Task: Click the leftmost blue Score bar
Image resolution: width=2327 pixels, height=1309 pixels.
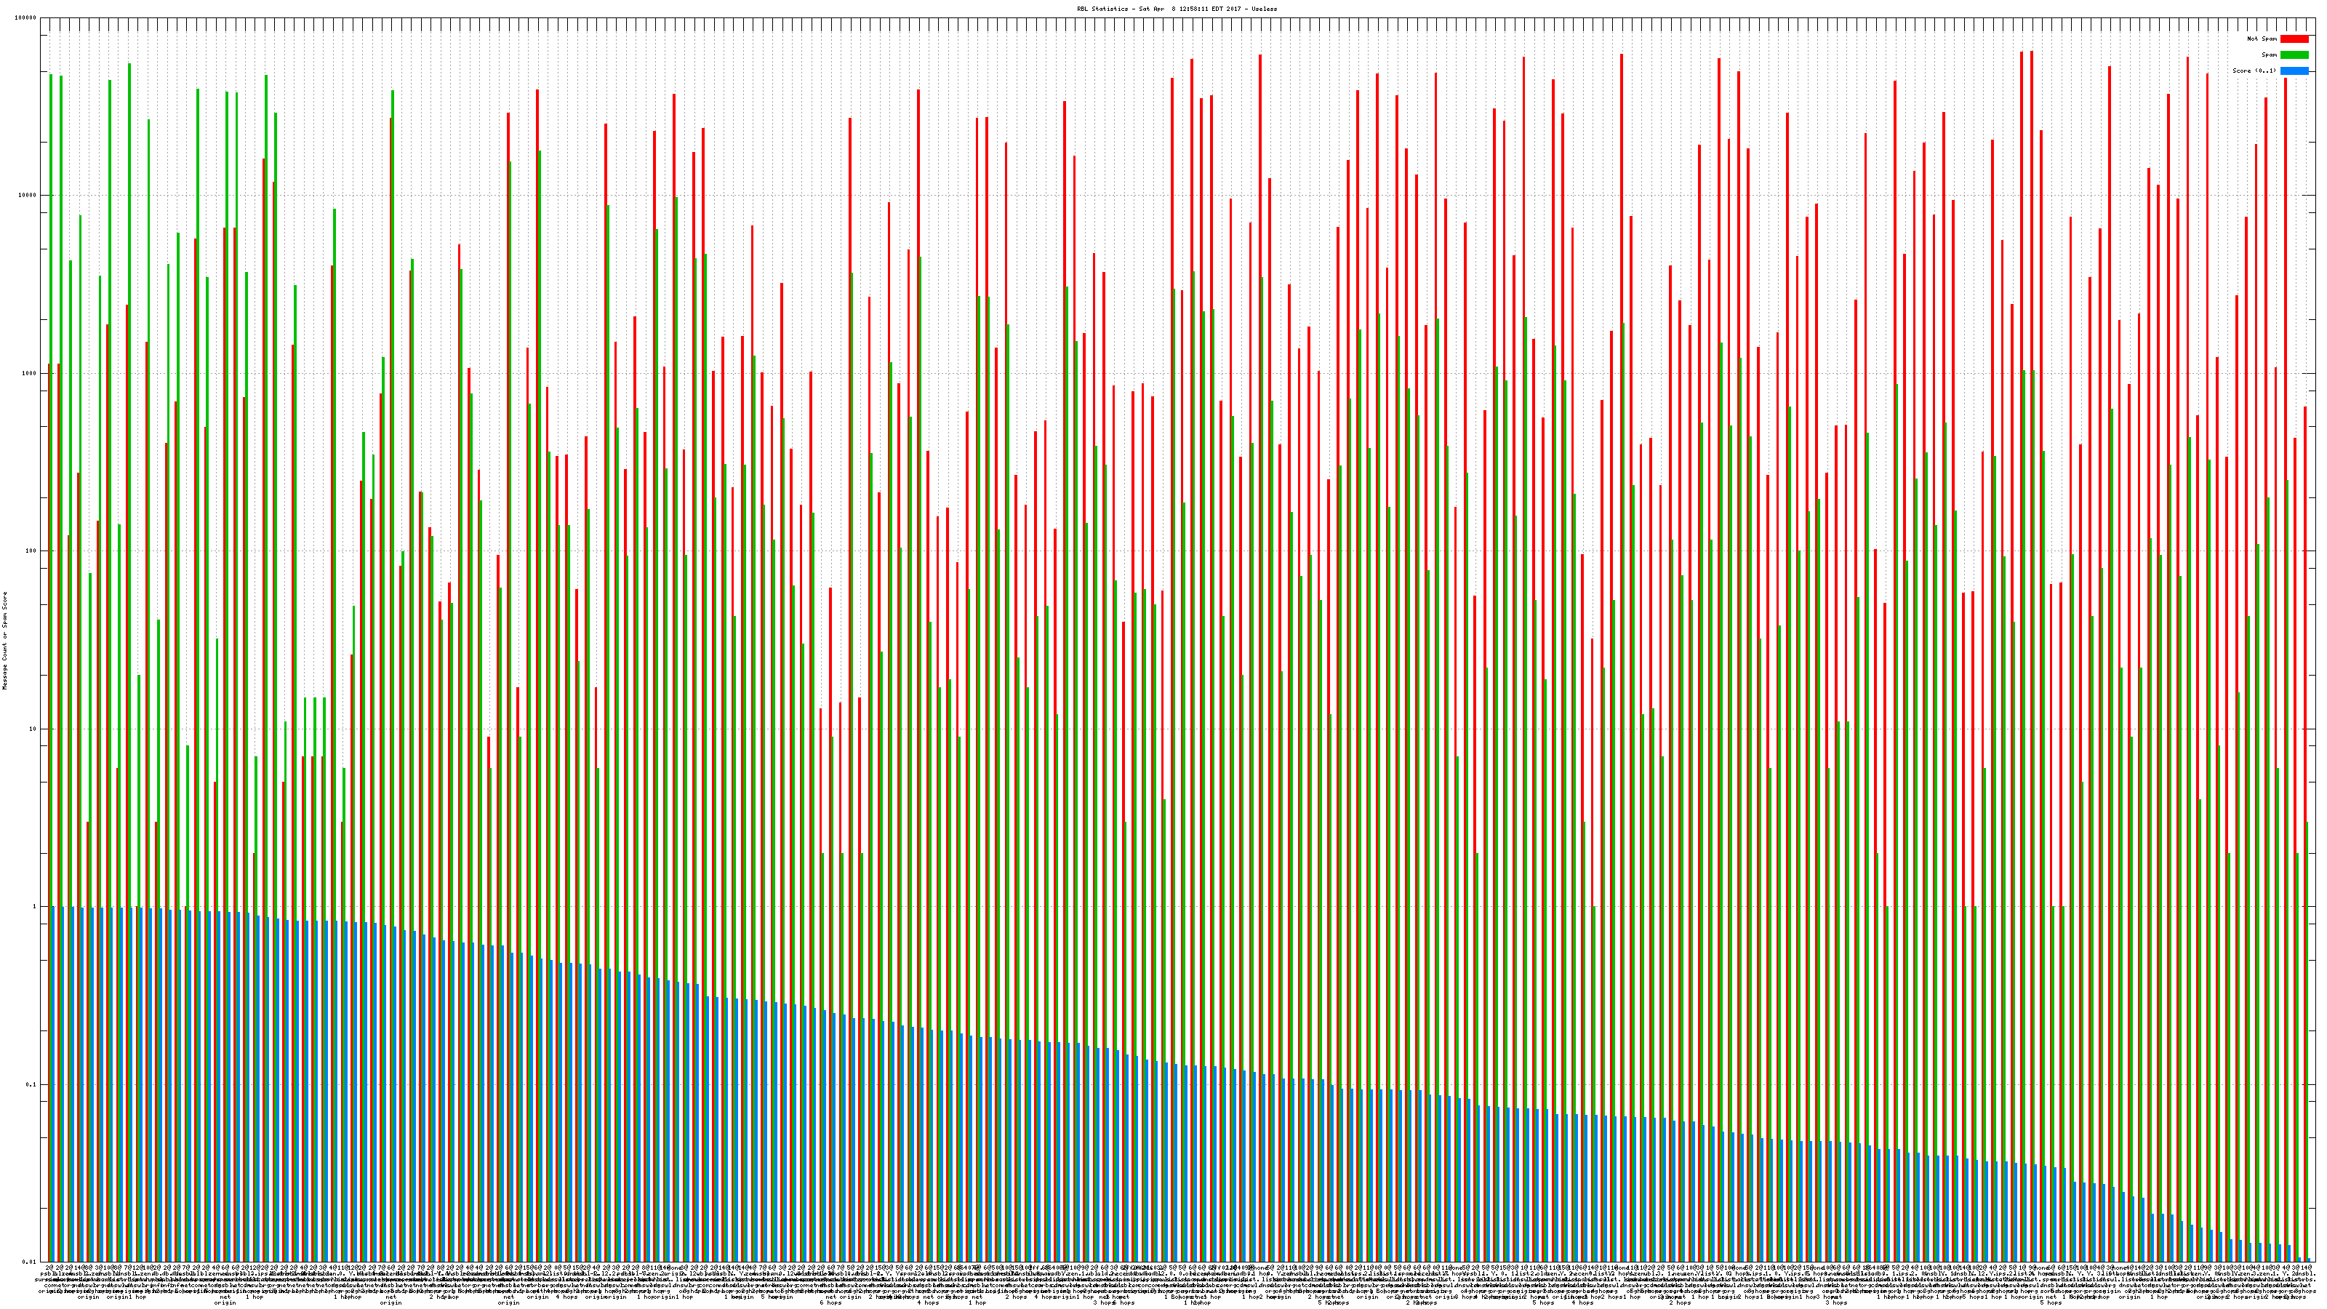Action: coord(53,1084)
